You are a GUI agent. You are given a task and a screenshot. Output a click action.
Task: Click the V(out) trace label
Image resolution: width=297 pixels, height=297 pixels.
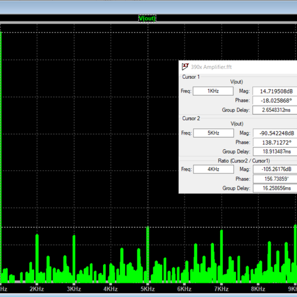pyautogui.click(x=148, y=18)
